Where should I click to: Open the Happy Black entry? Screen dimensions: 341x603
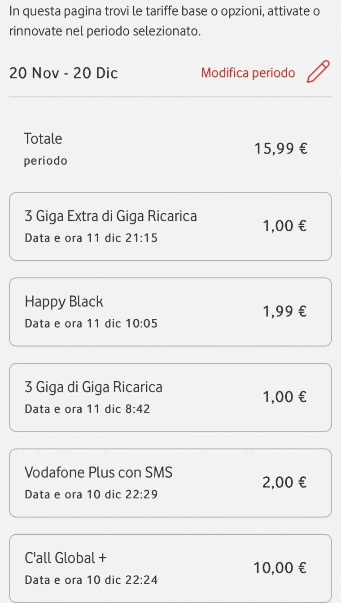[64, 302]
